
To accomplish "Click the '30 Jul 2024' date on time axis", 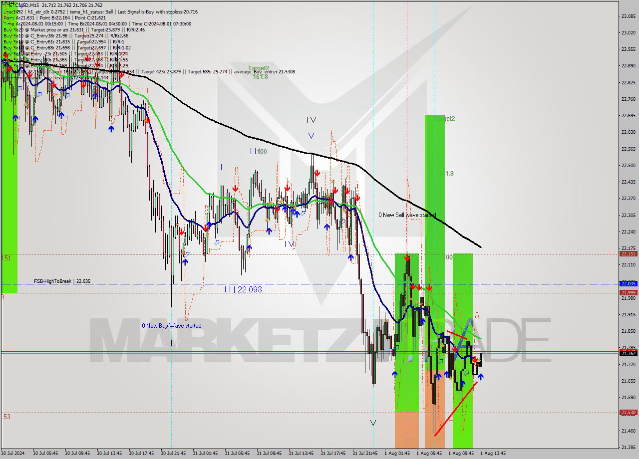I will click(x=13, y=454).
